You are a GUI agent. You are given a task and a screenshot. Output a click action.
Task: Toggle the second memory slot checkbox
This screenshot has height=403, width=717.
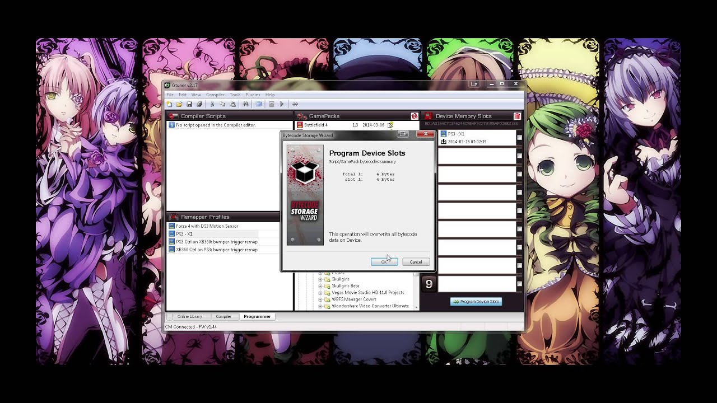519,156
